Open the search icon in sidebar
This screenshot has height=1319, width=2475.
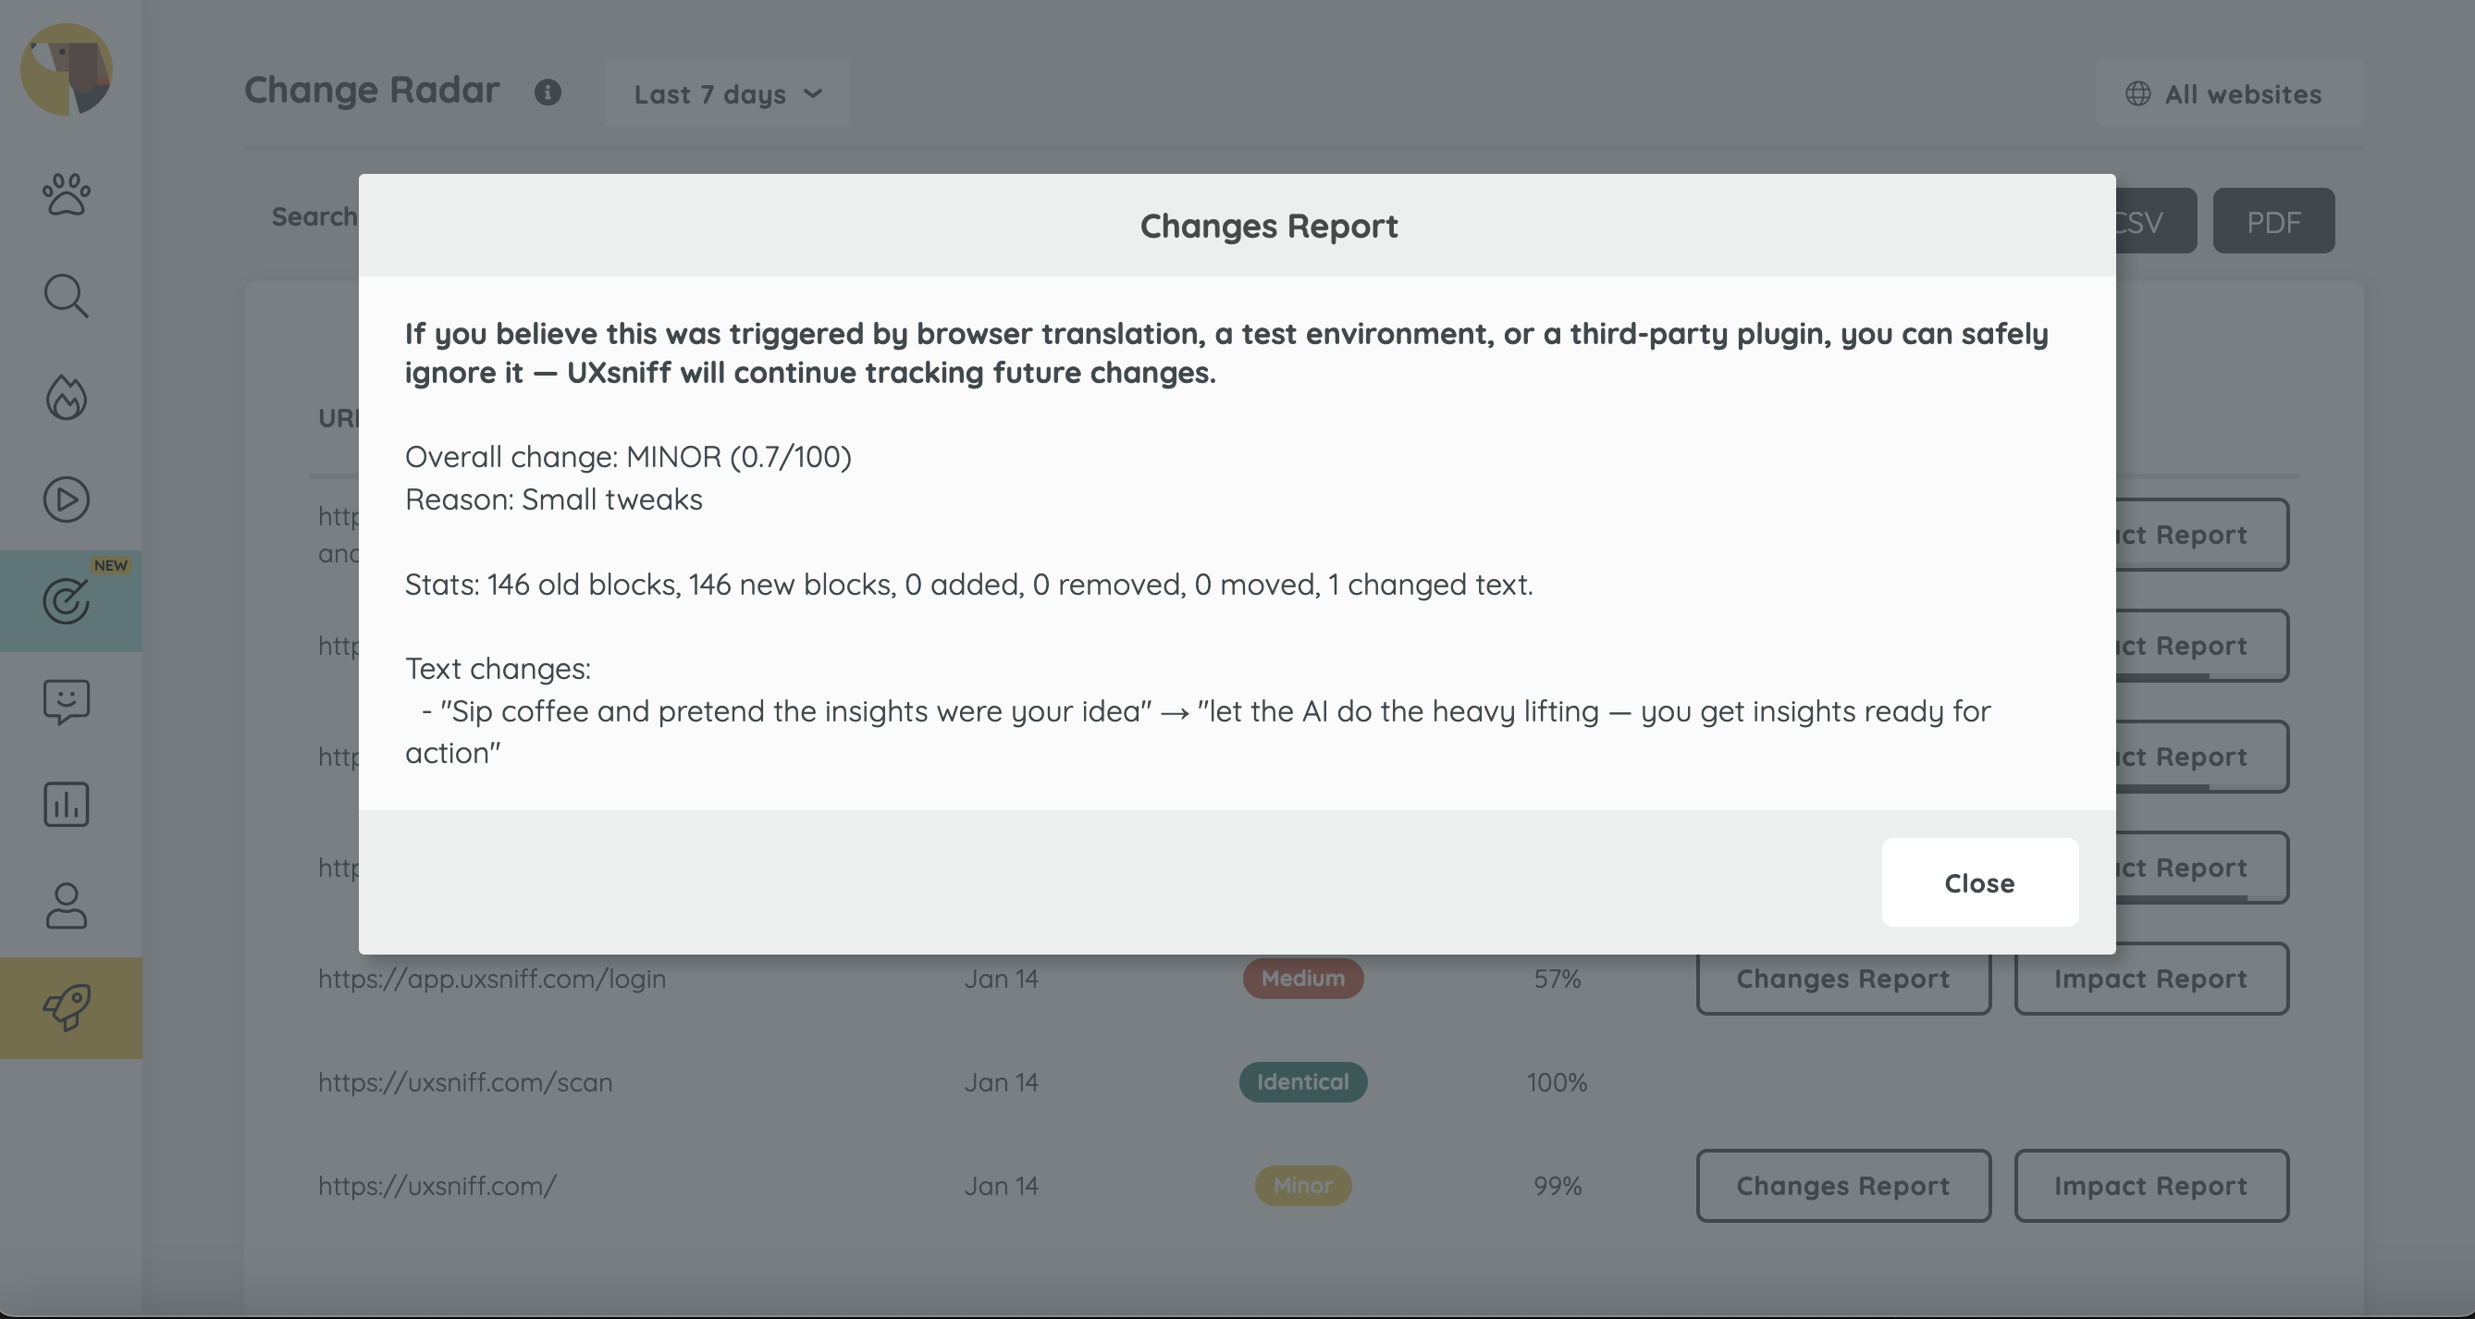[x=66, y=296]
